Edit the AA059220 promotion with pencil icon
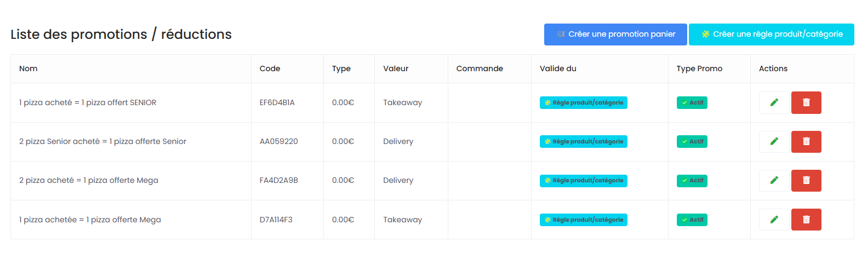 [x=774, y=141]
